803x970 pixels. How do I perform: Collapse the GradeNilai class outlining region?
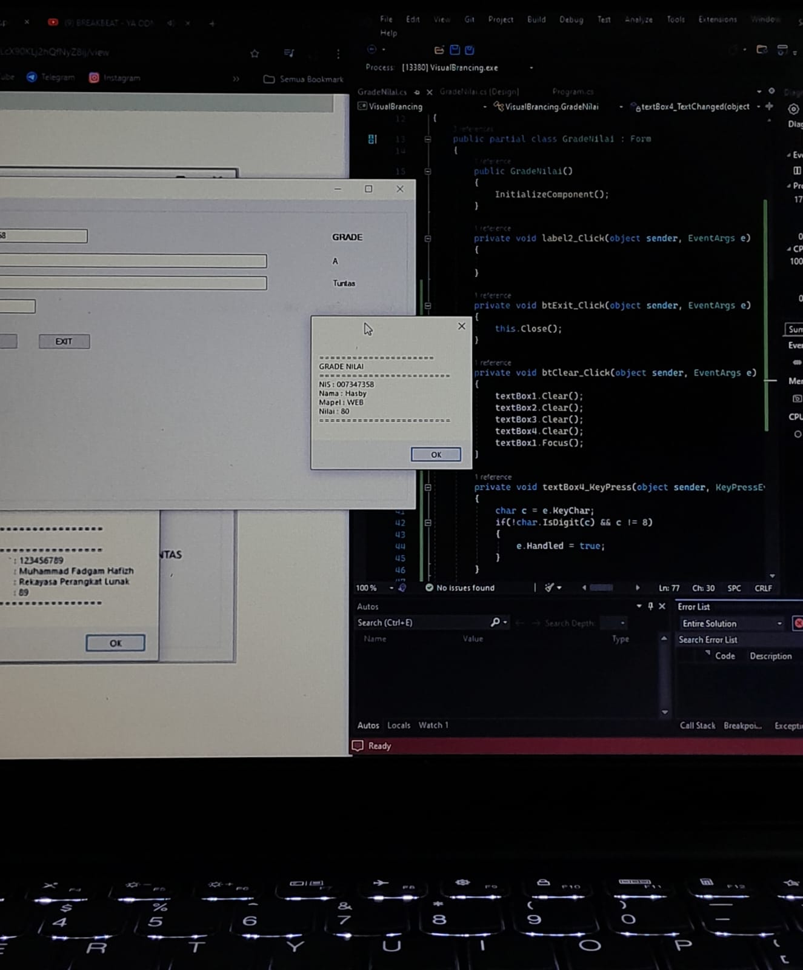[x=428, y=139]
